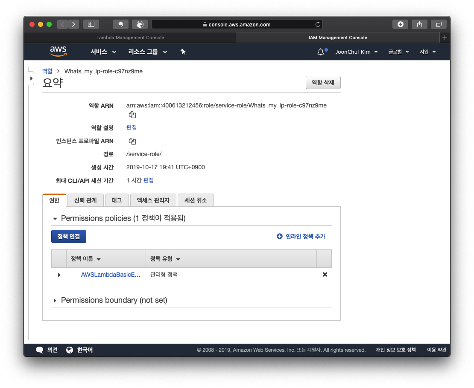The height and width of the screenshot is (388, 474).
Task: Click the 역할 breadcrumb link
Action: click(x=47, y=71)
